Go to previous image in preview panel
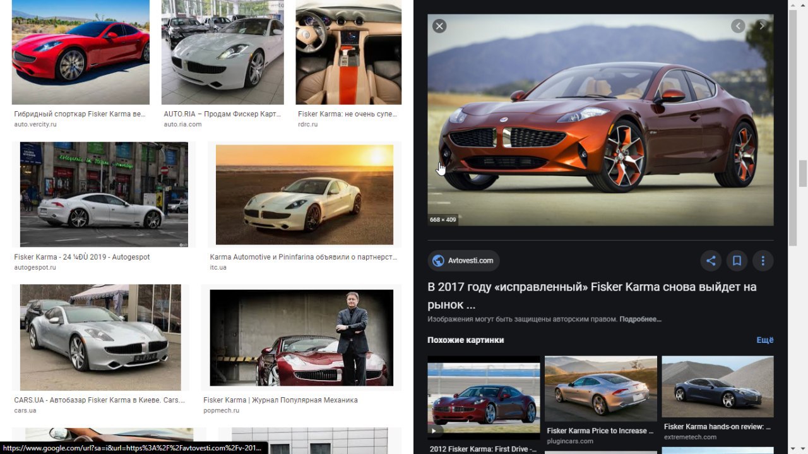This screenshot has height=454, width=808. tap(738, 26)
